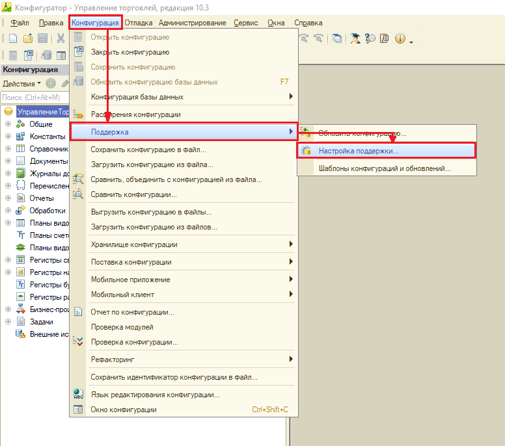Open Конфигурация базы данных submenu
Image resolution: width=505 pixels, height=446 pixels.
[184, 97]
